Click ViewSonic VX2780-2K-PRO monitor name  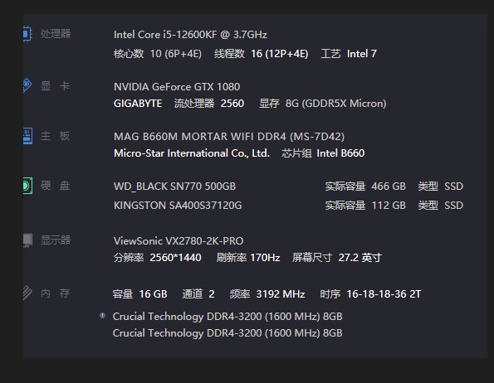(179, 241)
